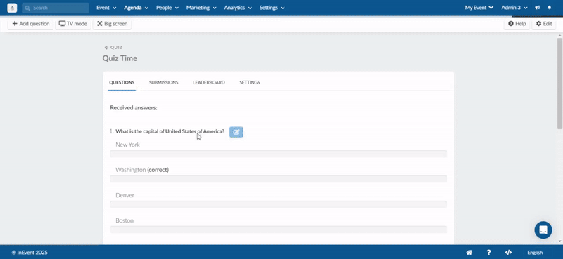Go back via the QUIZ breadcrumb link
Viewport: 563px width, 259px height.
click(x=113, y=47)
